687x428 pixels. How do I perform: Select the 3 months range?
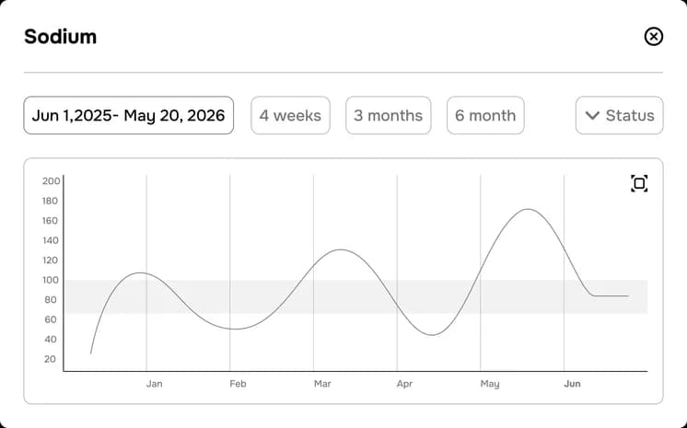pos(389,116)
